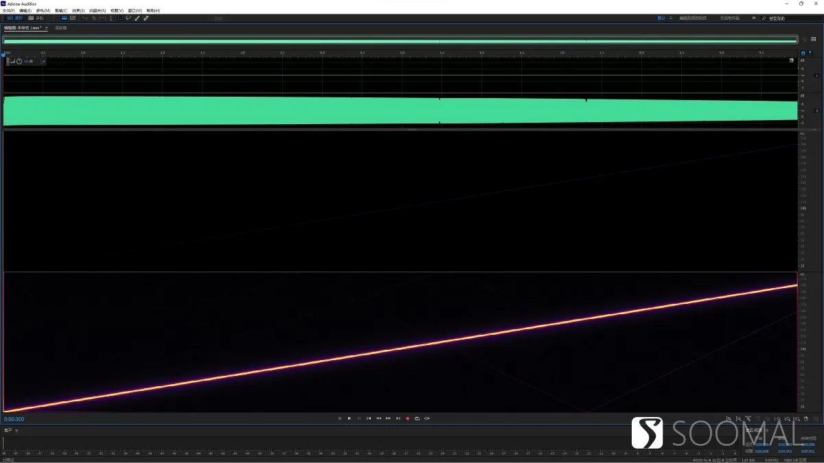Click the red record button
The image size is (824, 463).
(x=407, y=418)
